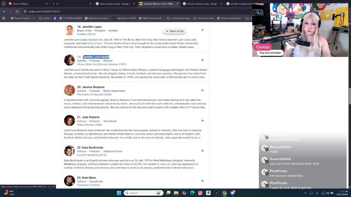The height and width of the screenshot is (197, 351).
Task: Click the Back to top button
Action: point(174,31)
